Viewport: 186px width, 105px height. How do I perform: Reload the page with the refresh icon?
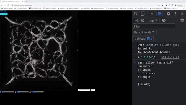8,5
